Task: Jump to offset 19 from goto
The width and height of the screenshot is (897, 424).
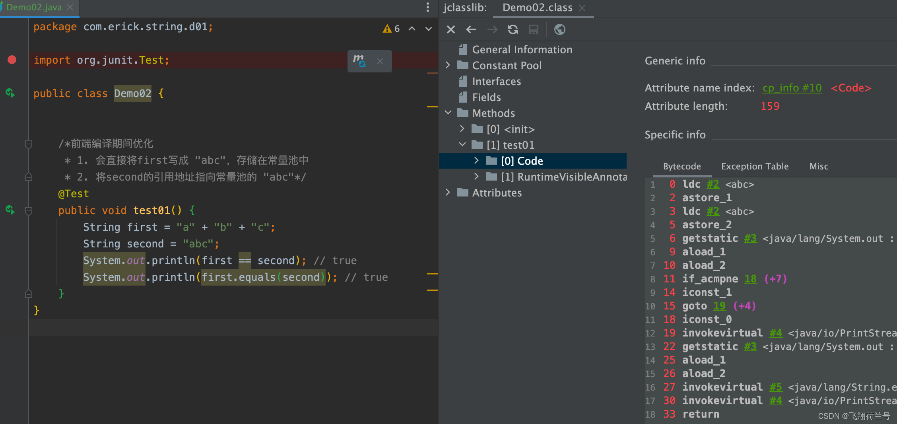Action: click(x=719, y=306)
